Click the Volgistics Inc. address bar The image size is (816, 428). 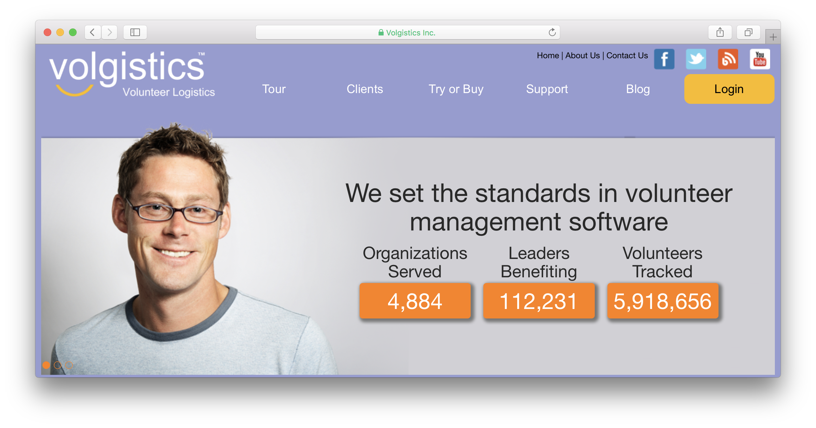coord(407,32)
